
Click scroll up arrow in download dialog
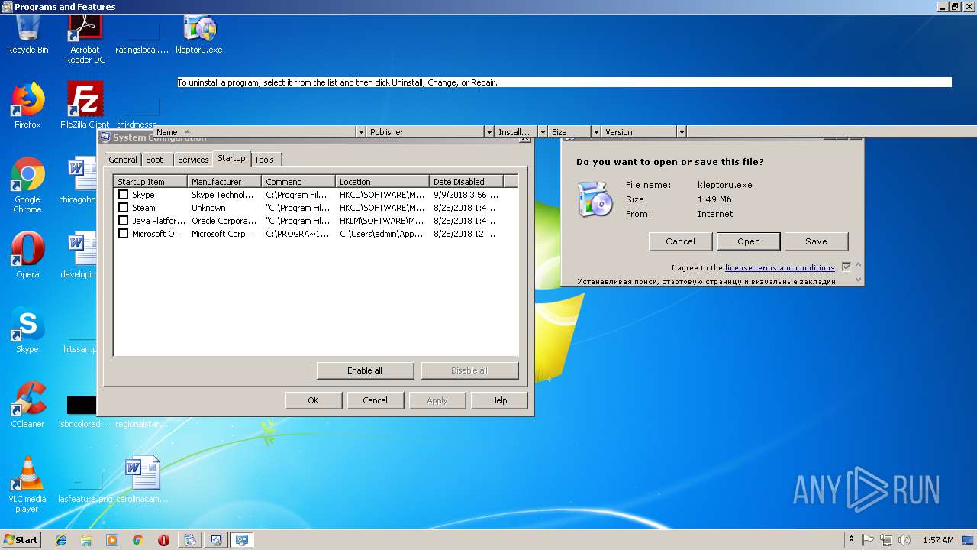859,266
